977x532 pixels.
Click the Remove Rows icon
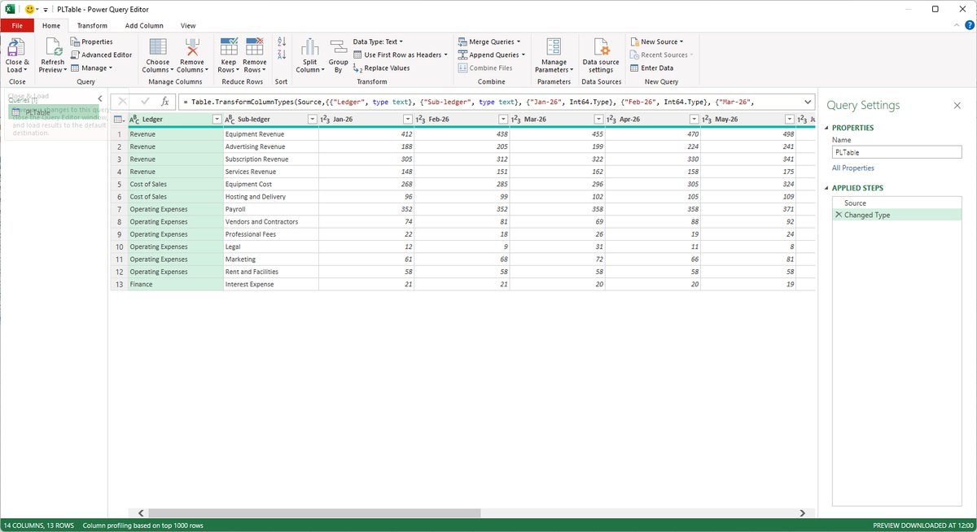[x=255, y=46]
